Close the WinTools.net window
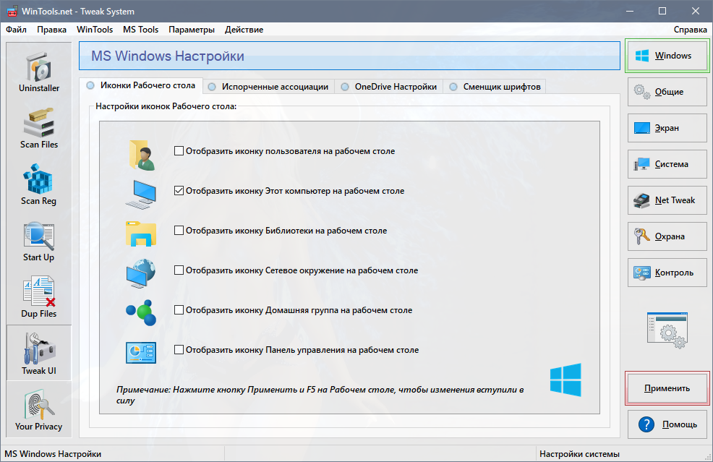Image resolution: width=713 pixels, height=462 pixels. [695, 11]
